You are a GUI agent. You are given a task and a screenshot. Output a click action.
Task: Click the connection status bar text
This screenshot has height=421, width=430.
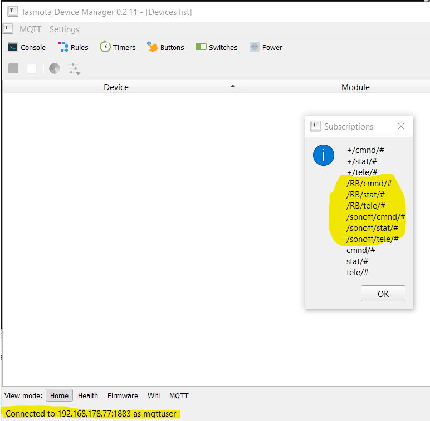click(x=91, y=414)
